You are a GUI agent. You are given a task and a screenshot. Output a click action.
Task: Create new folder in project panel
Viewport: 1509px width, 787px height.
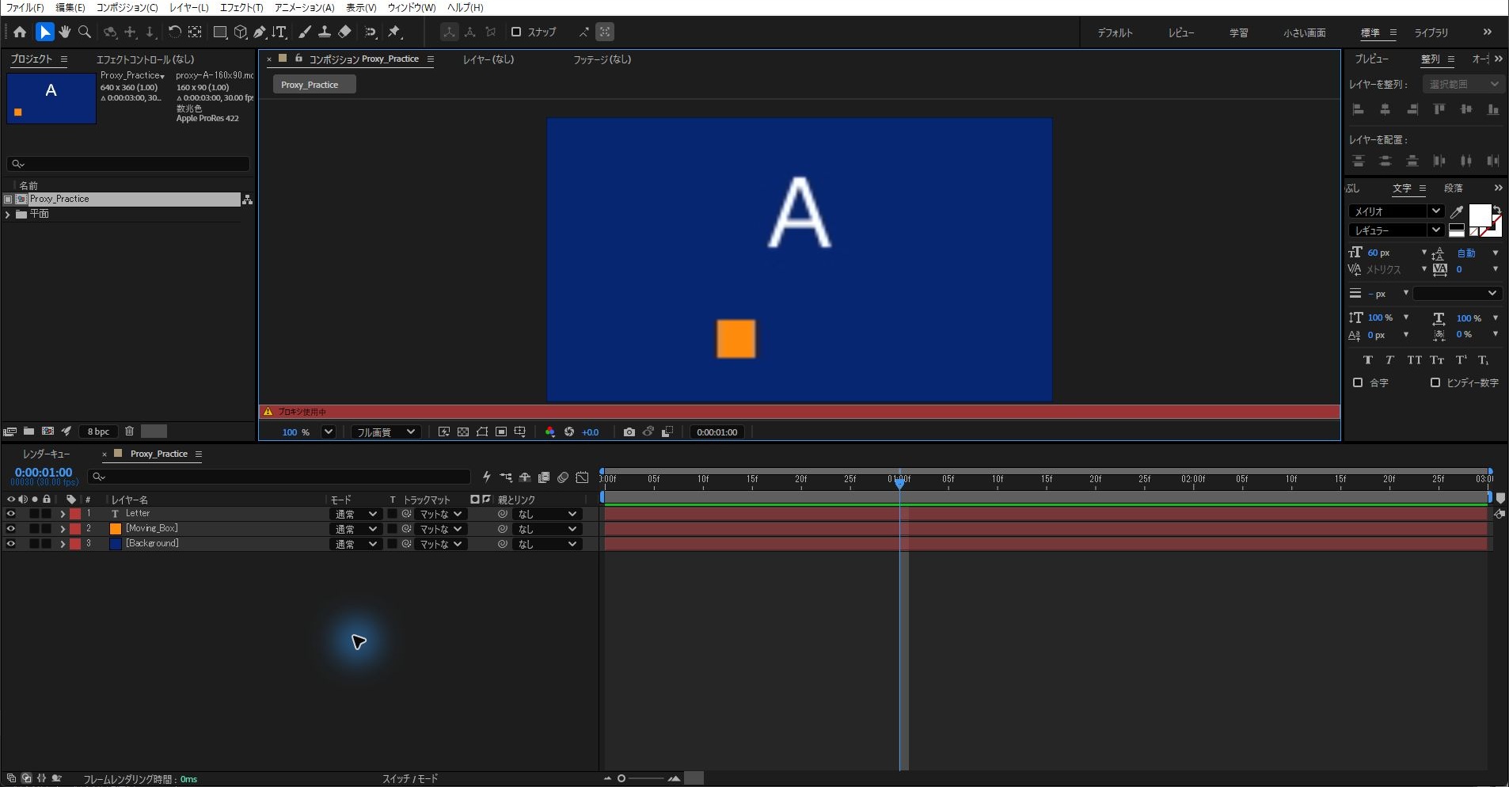coord(29,431)
